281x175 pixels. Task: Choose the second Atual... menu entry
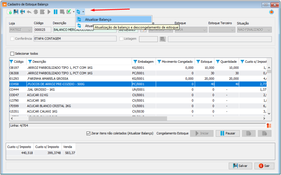(85, 26)
